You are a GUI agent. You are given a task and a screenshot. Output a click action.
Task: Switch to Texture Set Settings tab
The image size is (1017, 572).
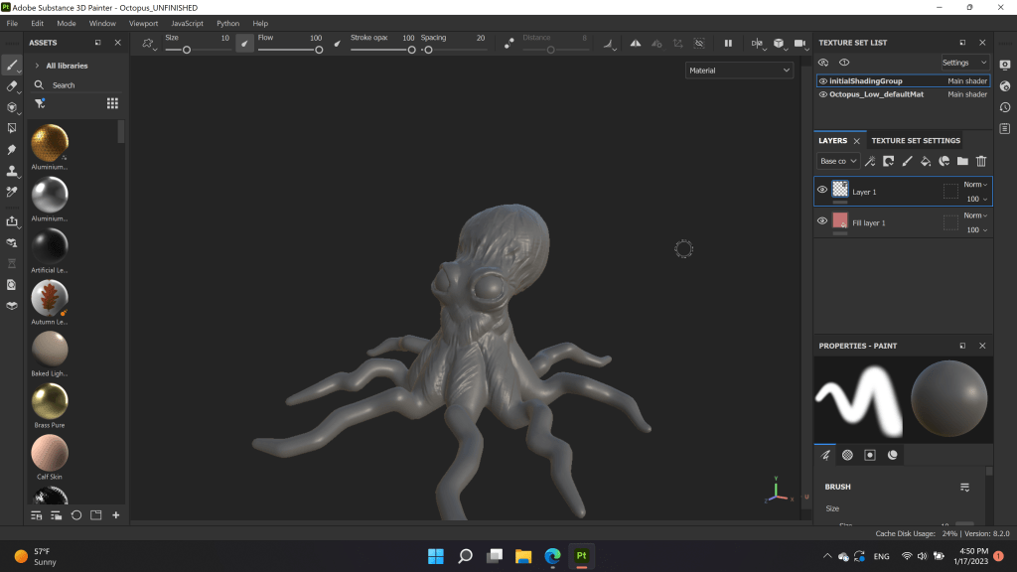(916, 141)
